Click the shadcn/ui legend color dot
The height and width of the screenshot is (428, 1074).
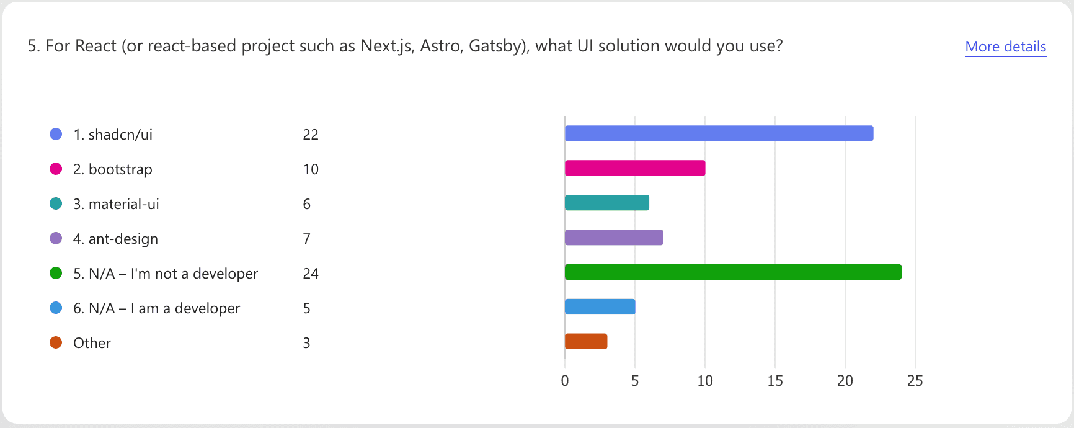(x=56, y=134)
